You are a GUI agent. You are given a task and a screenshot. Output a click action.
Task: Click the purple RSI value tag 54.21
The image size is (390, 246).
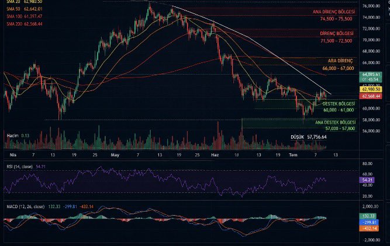pos(367,180)
